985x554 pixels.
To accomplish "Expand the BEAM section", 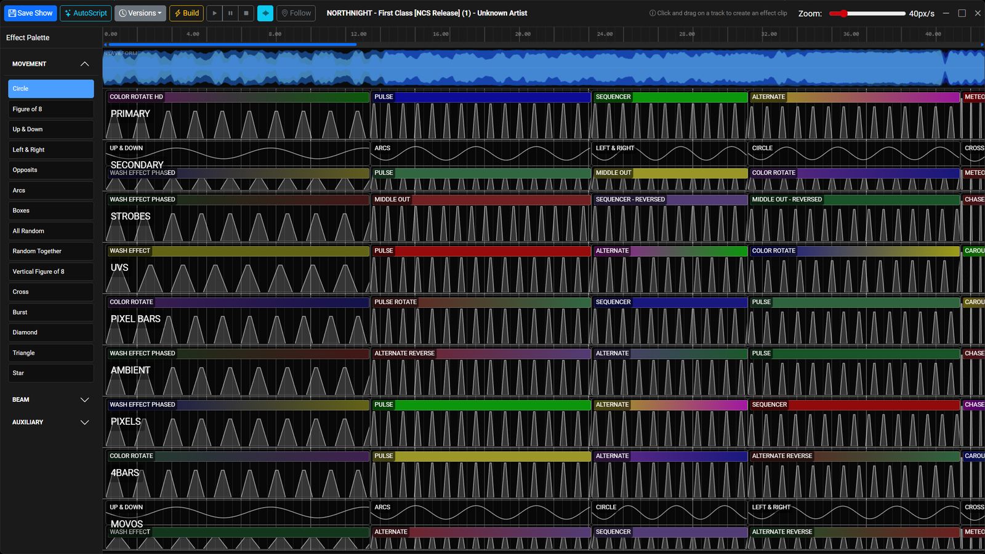I will (50, 399).
